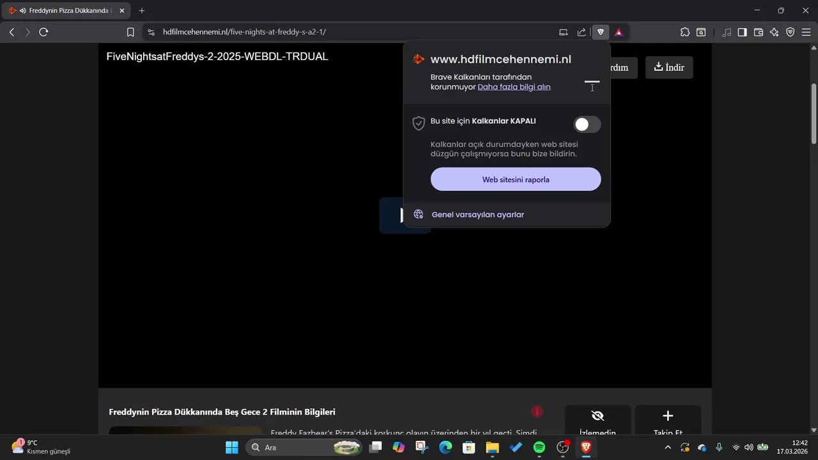
Task: Click the address bar URL field
Action: (x=358, y=32)
